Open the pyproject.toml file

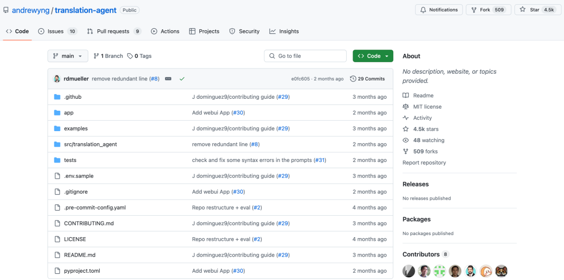pos(81,271)
